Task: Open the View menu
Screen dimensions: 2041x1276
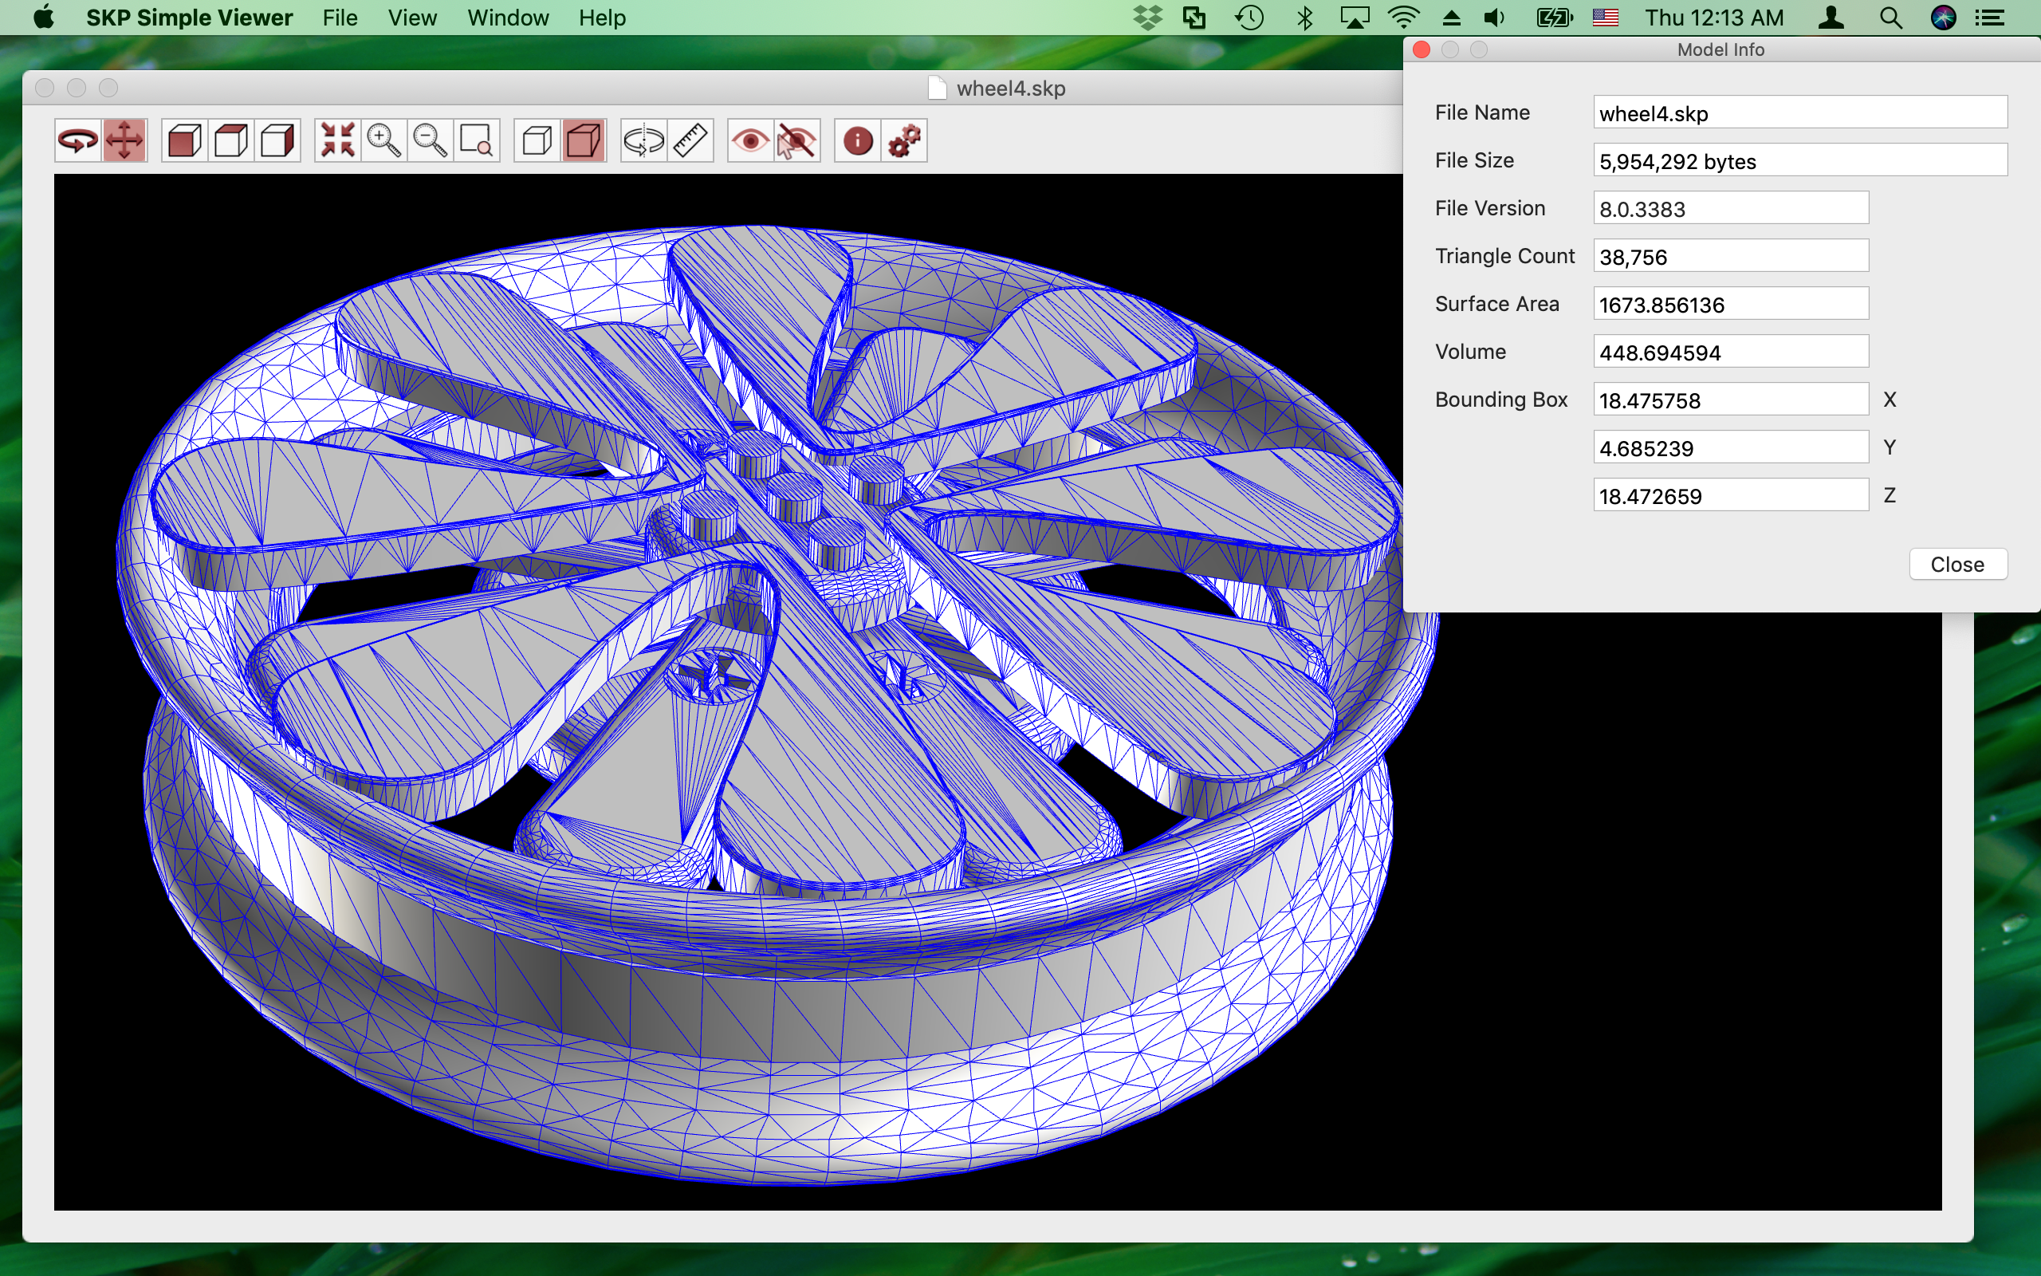Action: (x=411, y=18)
